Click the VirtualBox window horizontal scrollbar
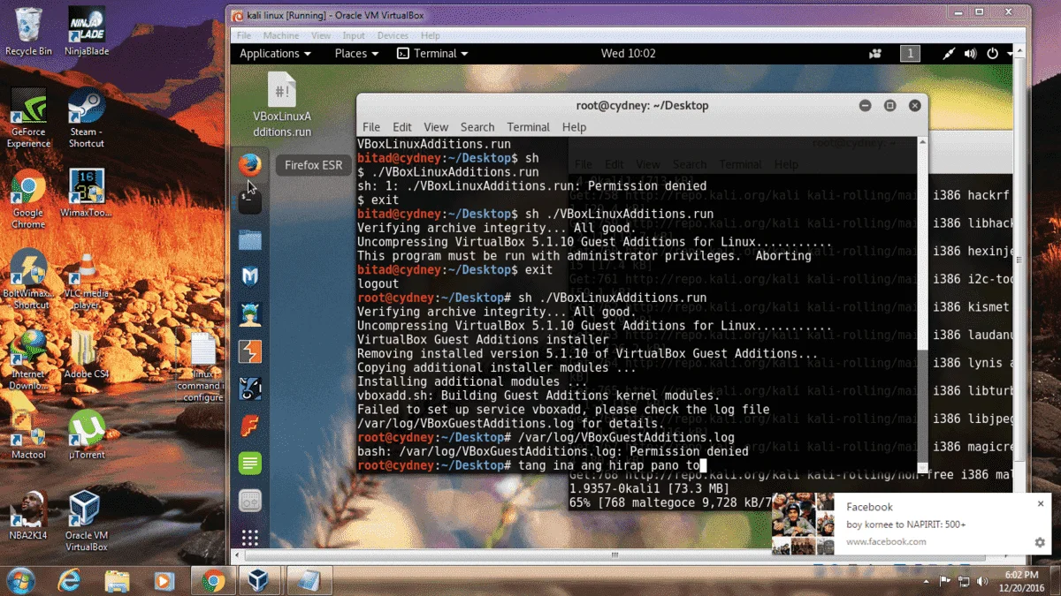The height and width of the screenshot is (596, 1061). tap(614, 555)
